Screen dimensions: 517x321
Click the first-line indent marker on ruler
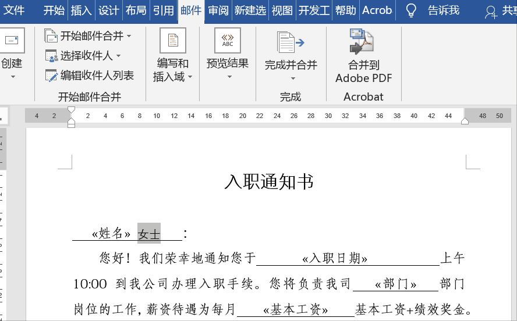pyautogui.click(x=71, y=110)
